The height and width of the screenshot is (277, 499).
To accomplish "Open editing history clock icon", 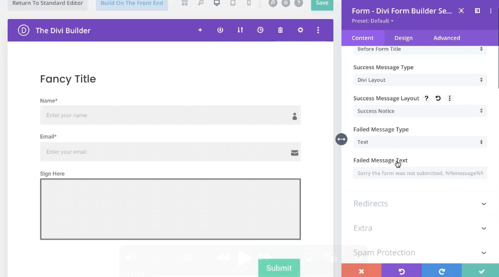I will [x=260, y=30].
